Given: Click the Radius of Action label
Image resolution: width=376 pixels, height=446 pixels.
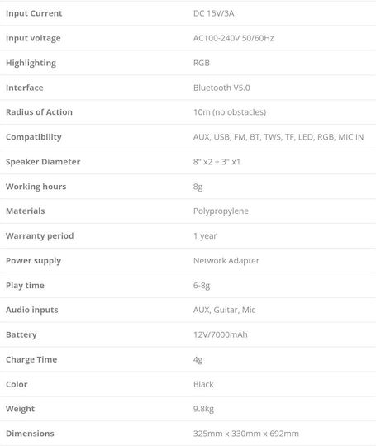Looking at the screenshot, I should [x=39, y=112].
